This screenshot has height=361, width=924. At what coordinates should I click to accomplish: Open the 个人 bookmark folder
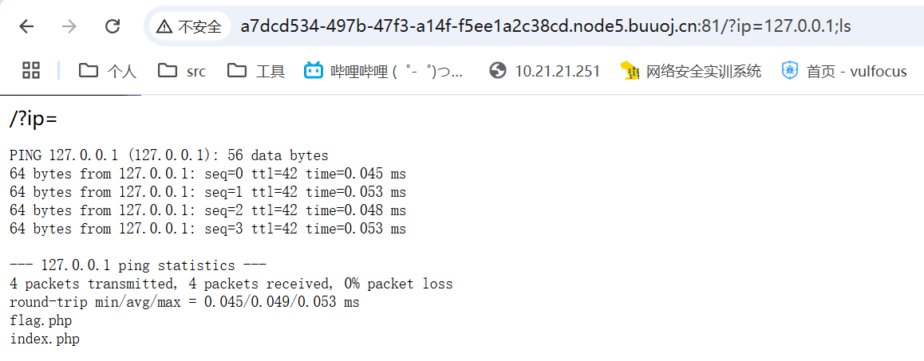pyautogui.click(x=107, y=71)
